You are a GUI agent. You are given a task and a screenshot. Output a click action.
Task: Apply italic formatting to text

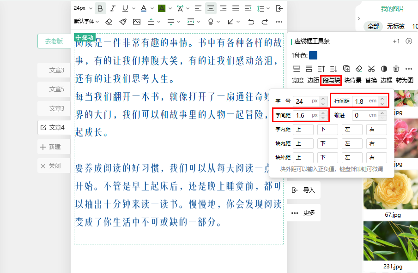click(x=113, y=8)
